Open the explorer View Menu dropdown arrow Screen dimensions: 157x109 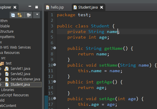[x=37, y=14]
